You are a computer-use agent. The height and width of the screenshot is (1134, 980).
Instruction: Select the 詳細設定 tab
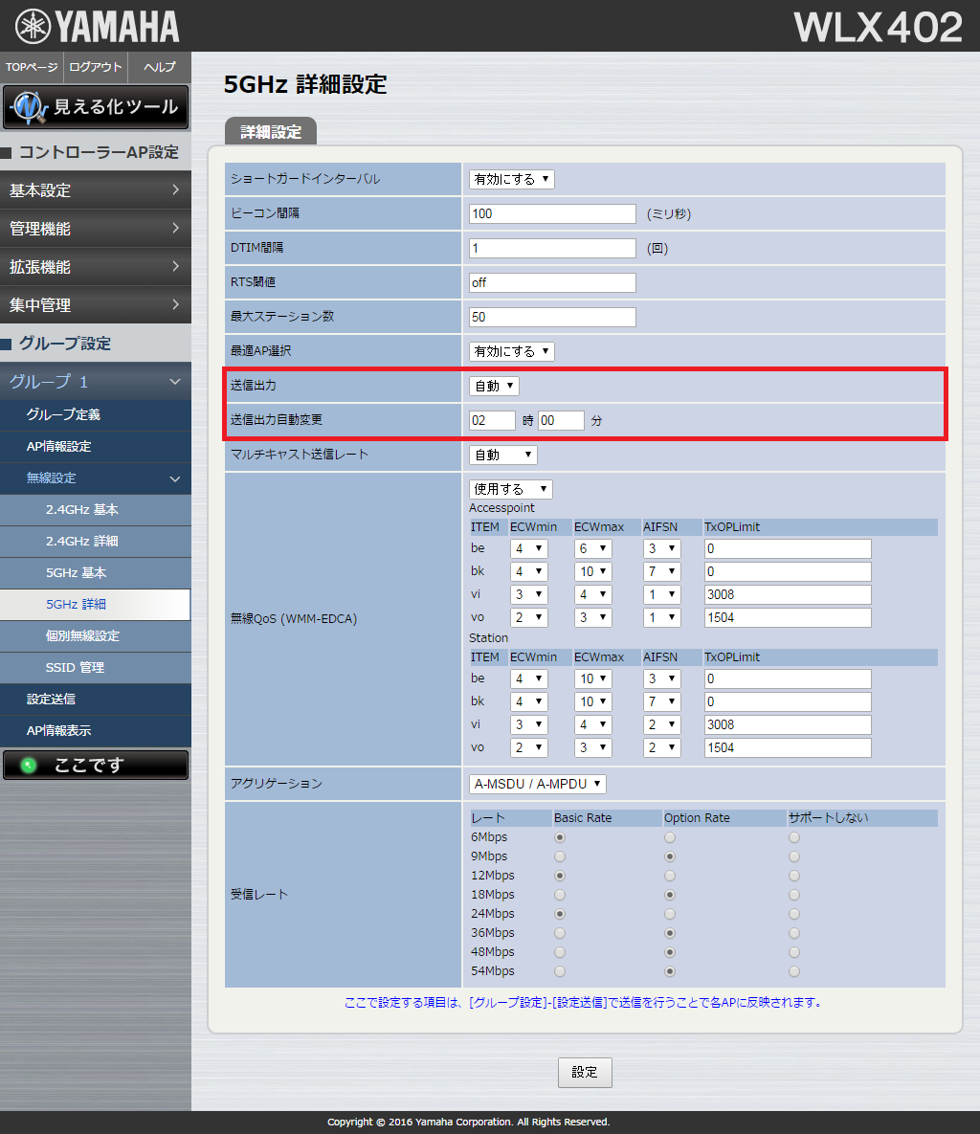pos(271,132)
